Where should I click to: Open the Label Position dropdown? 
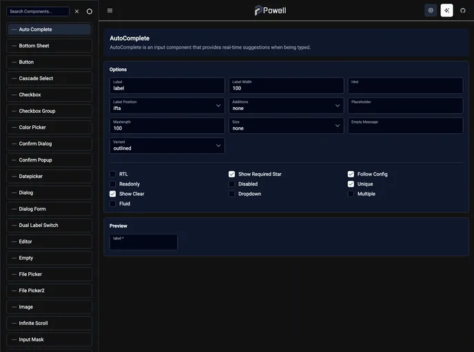(167, 106)
